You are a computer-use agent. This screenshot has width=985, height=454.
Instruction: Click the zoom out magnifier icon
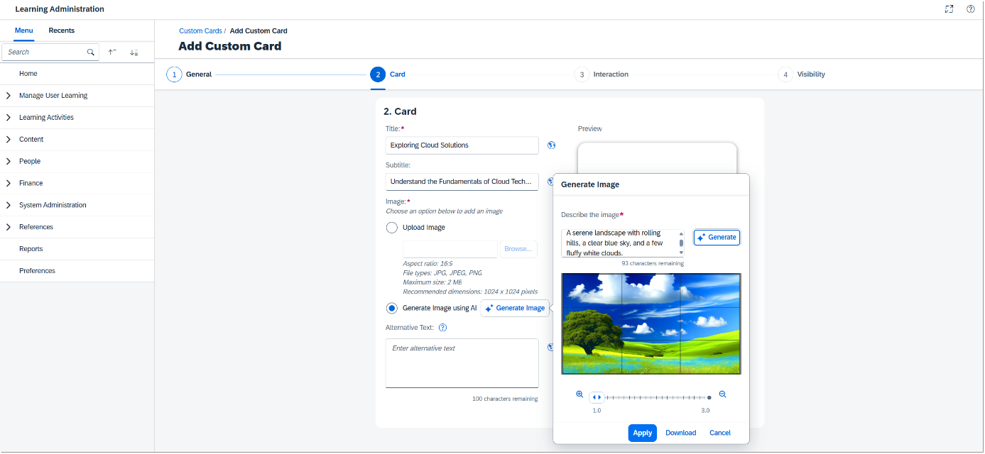[x=722, y=394]
